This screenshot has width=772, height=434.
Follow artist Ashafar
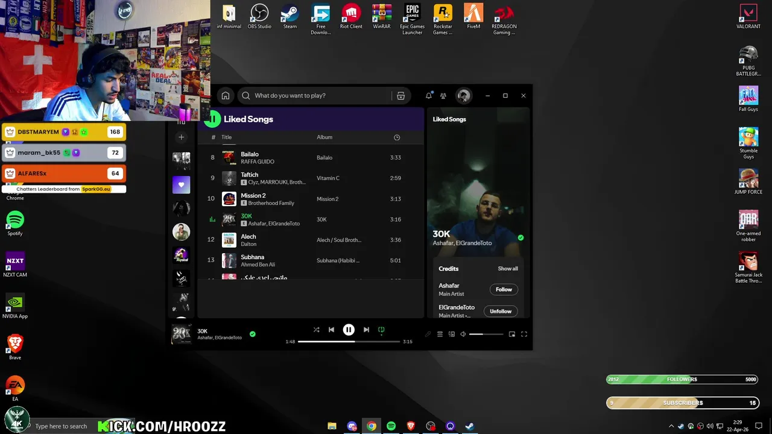504,289
